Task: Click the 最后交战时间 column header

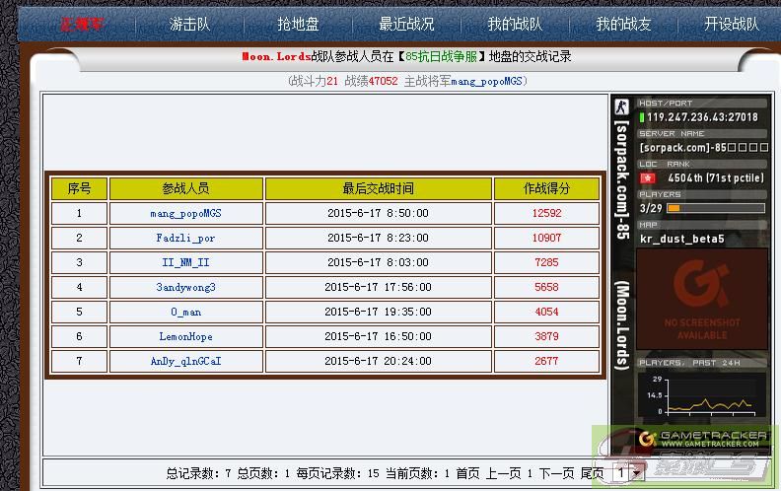Action: 378,188
